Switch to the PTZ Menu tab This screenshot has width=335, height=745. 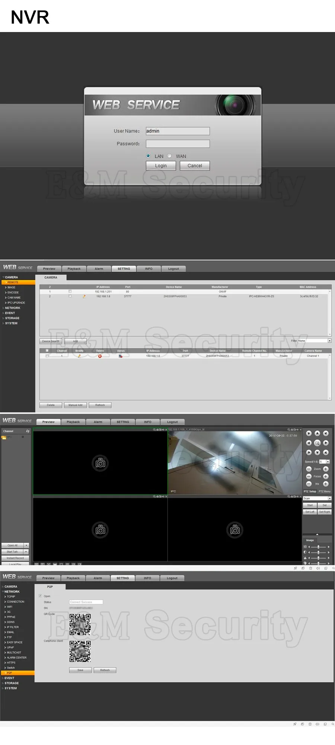pyautogui.click(x=325, y=491)
